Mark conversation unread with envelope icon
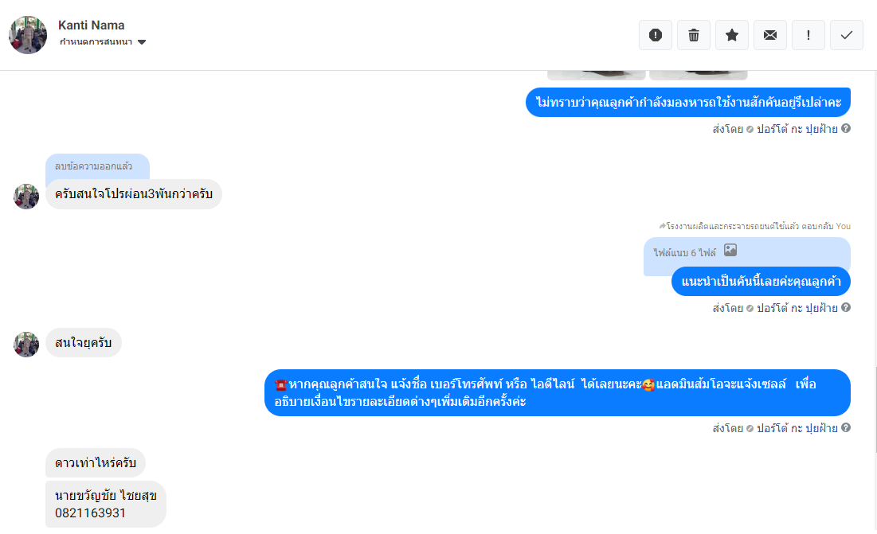The height and width of the screenshot is (534, 877). [770, 35]
